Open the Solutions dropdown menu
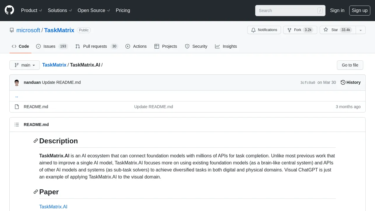Image resolution: width=375 pixels, height=211 pixels. coord(59,10)
